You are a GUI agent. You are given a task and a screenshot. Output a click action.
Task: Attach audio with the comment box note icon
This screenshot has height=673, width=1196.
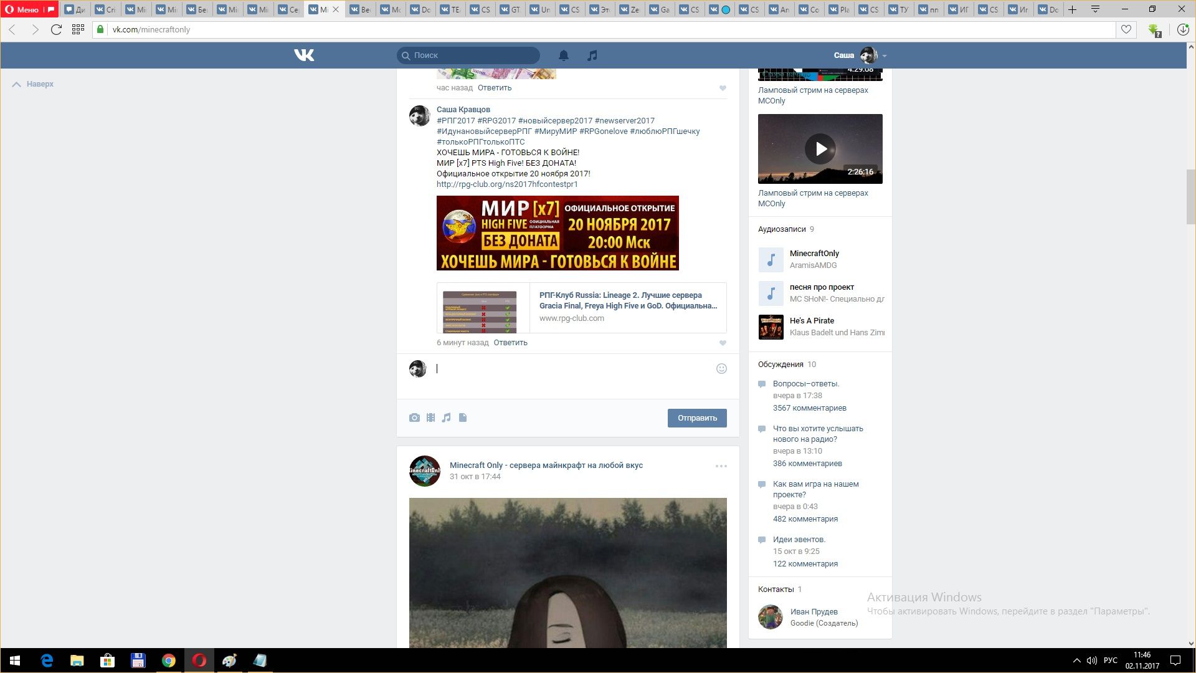click(x=446, y=418)
